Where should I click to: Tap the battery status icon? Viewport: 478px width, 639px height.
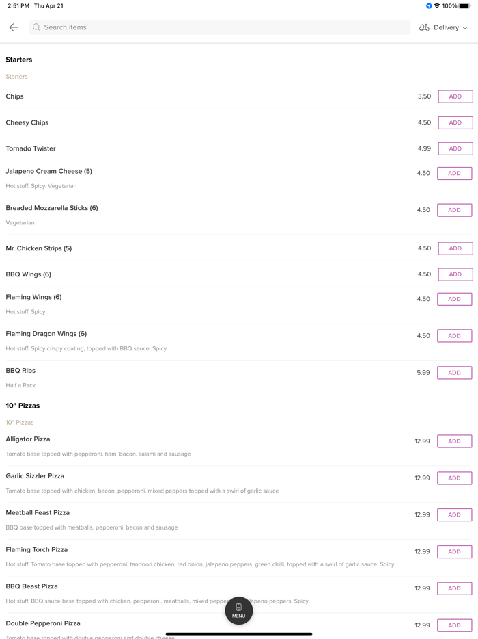point(464,5)
